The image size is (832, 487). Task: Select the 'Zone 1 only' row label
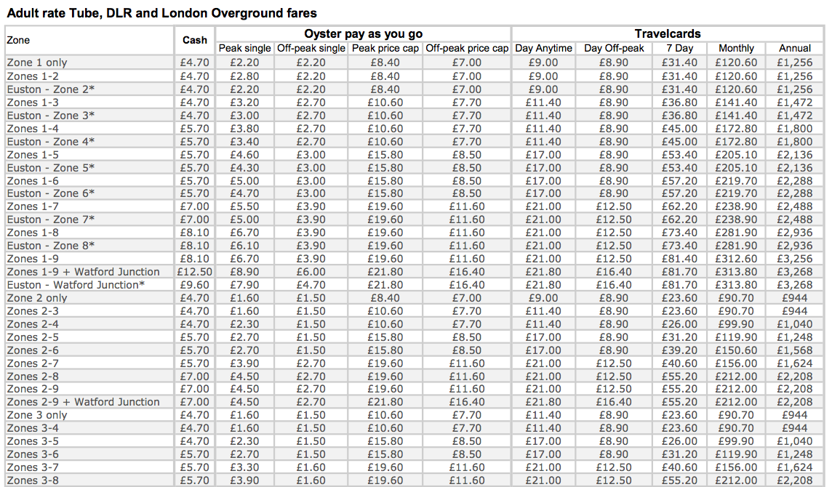[x=36, y=63]
